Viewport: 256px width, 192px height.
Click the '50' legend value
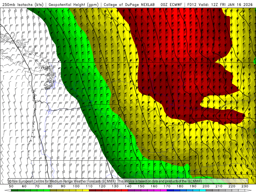click(11, 186)
